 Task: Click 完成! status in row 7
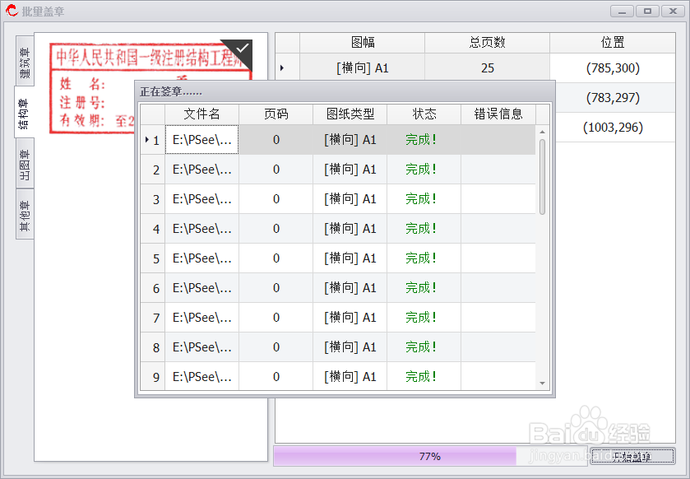421,318
